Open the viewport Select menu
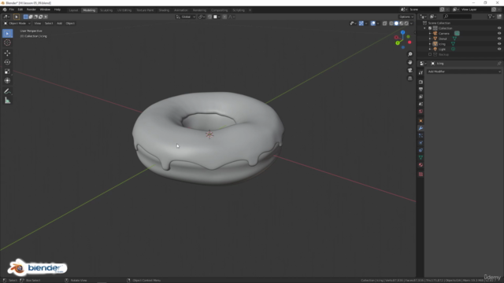Screen dimensions: 504x283 click(49, 24)
